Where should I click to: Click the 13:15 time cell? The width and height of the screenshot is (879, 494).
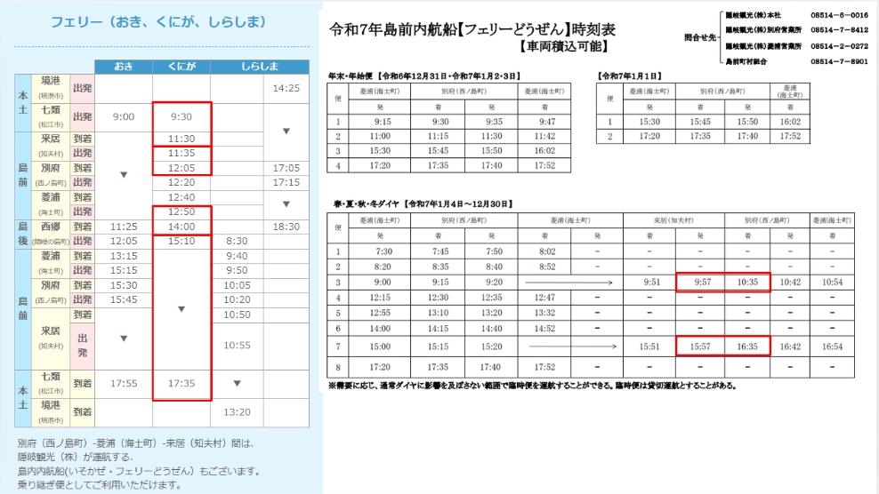coord(124,255)
